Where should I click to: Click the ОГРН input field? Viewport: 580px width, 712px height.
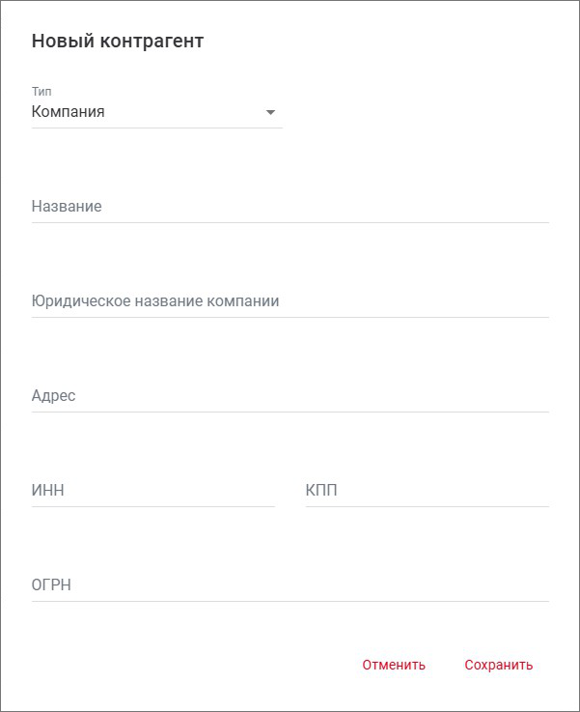pos(290,585)
